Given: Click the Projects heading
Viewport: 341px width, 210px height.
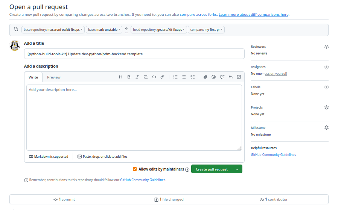Looking at the screenshot, I should coord(257,107).
